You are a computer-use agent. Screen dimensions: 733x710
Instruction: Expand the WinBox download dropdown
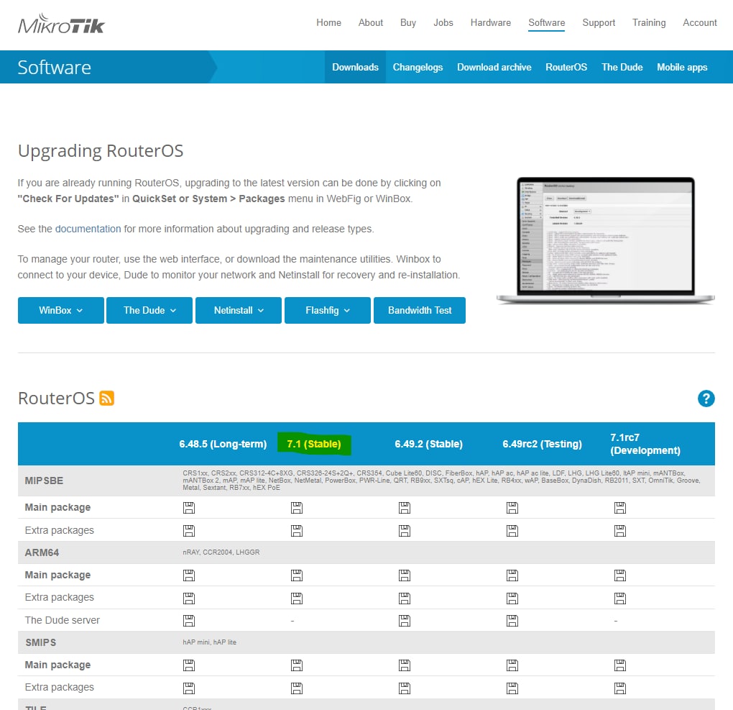tap(61, 310)
